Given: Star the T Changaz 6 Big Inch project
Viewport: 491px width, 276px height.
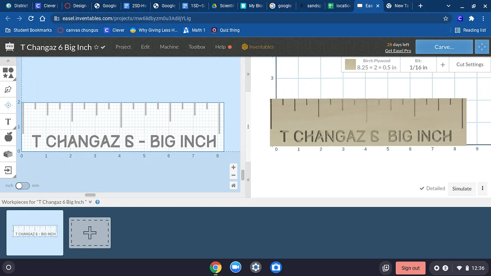Looking at the screenshot, I should coord(97,47).
